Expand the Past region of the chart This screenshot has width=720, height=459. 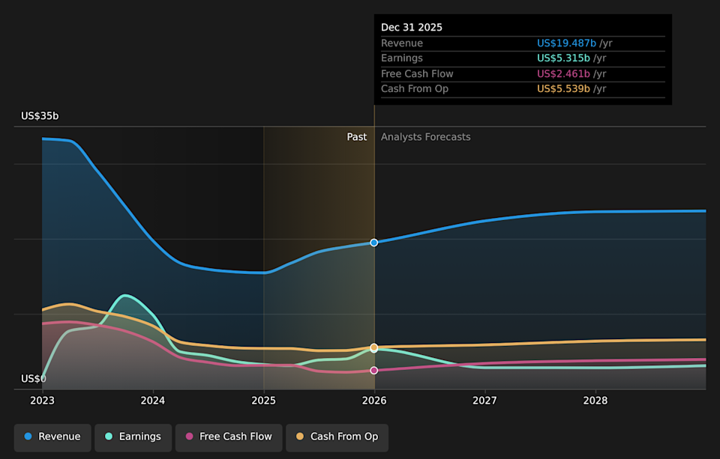[357, 136]
